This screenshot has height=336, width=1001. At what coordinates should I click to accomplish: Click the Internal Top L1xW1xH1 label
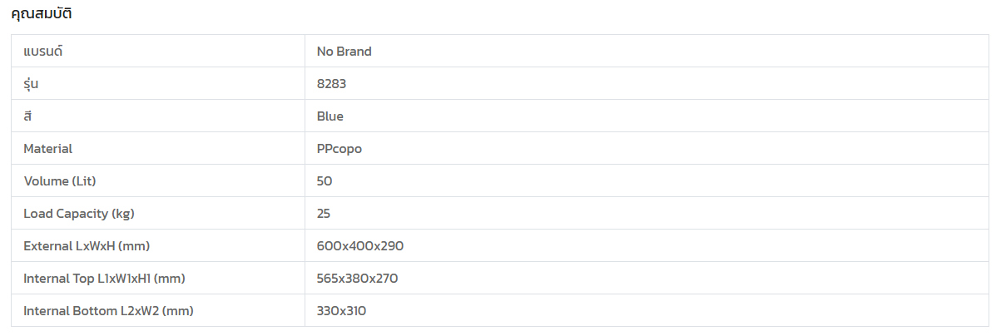(x=104, y=279)
